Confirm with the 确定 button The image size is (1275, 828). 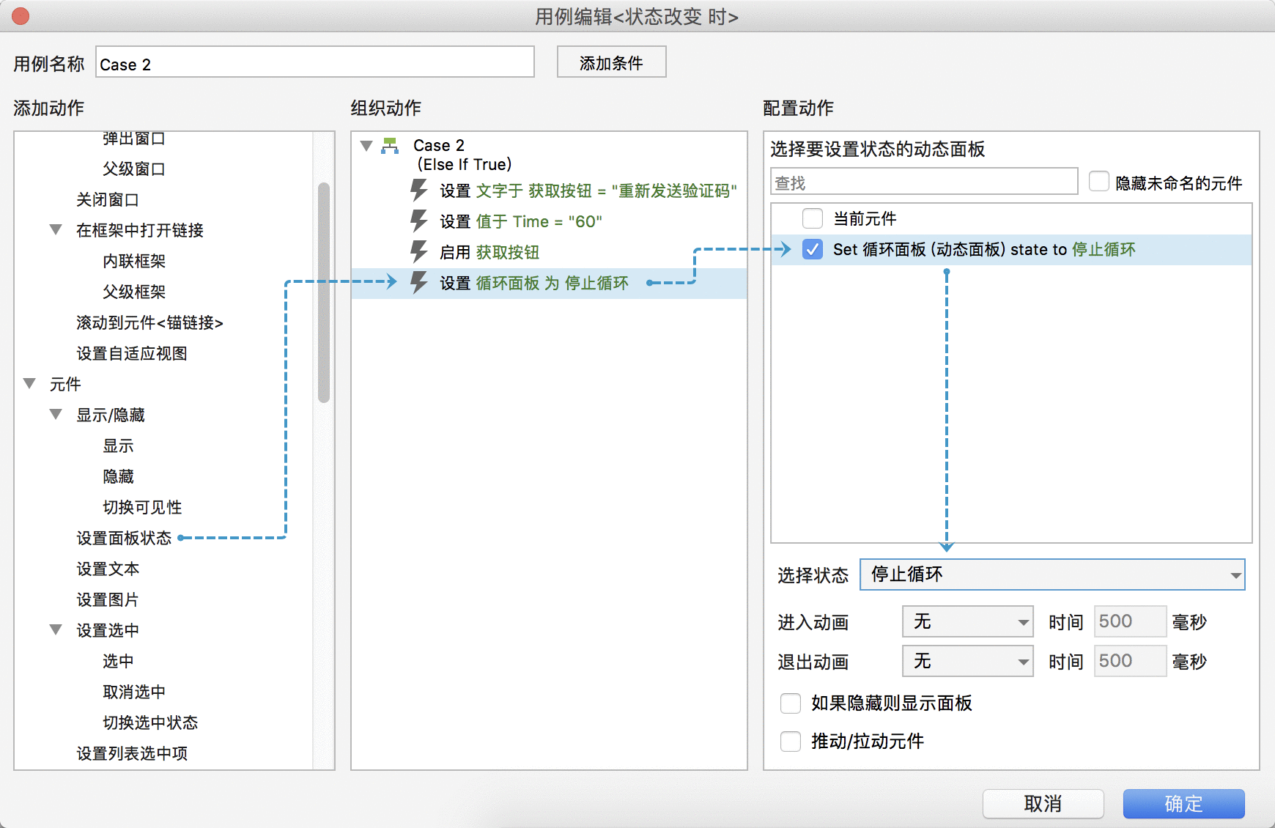pos(1183,804)
